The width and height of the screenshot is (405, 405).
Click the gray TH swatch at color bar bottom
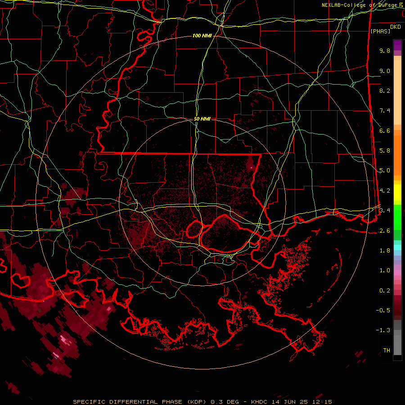[x=397, y=346]
